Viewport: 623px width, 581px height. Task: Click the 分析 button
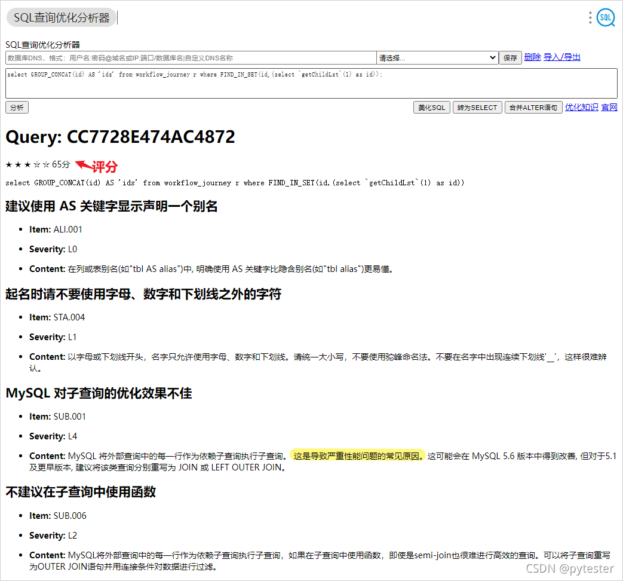tap(17, 108)
